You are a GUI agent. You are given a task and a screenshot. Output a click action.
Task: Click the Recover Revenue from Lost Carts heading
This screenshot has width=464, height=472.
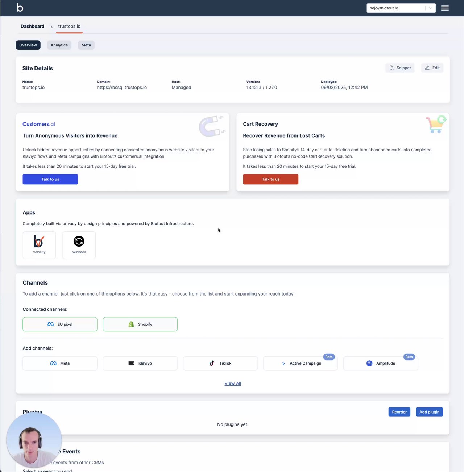pos(284,136)
